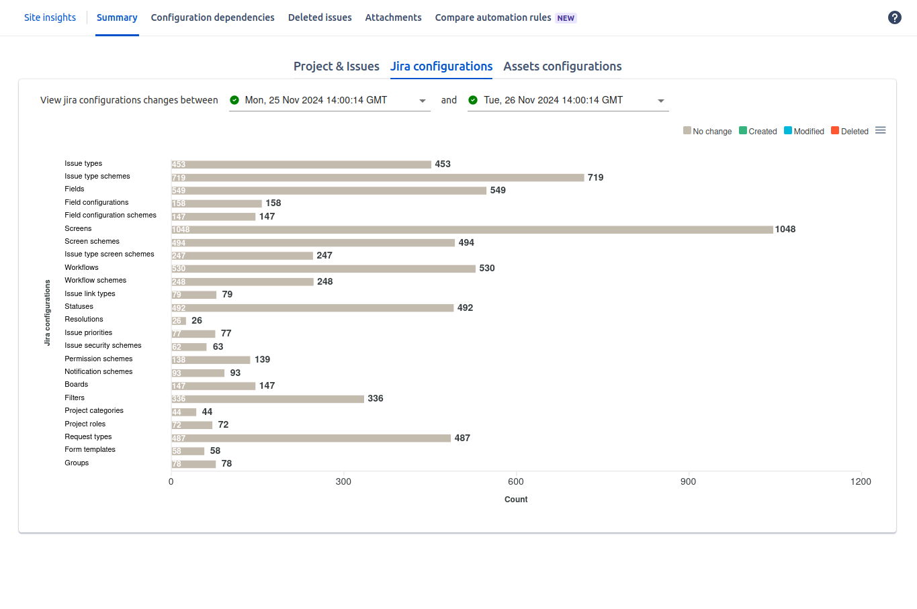Expand the start date dropdown arrow
Viewport: 917px width, 609px height.
pos(423,101)
